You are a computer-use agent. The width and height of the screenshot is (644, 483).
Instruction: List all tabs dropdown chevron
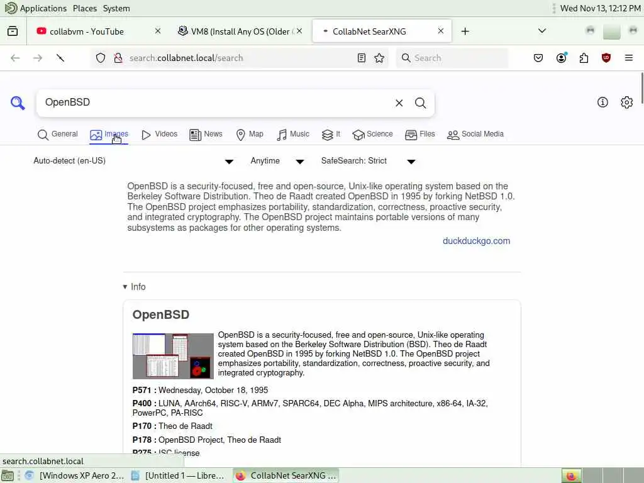(x=541, y=31)
